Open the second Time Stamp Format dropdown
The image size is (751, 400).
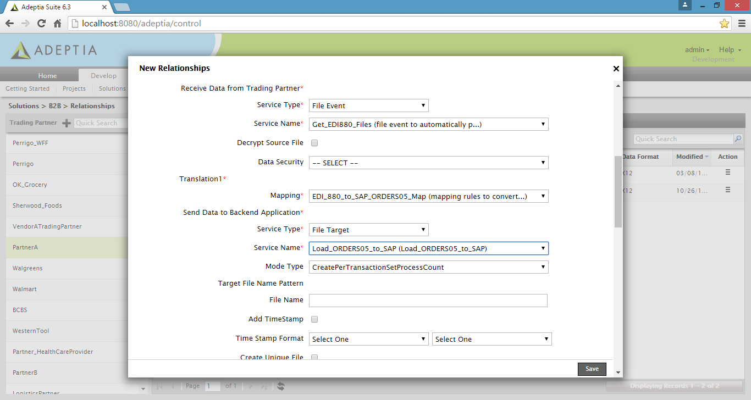tap(492, 339)
